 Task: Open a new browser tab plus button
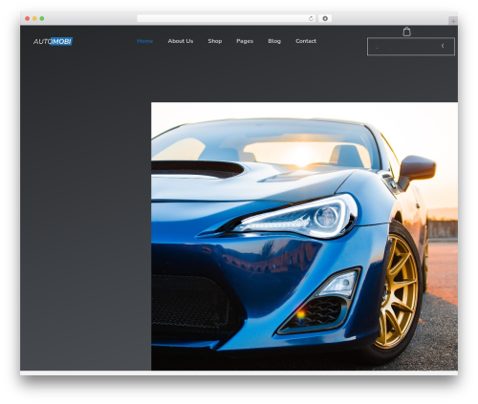point(453,21)
